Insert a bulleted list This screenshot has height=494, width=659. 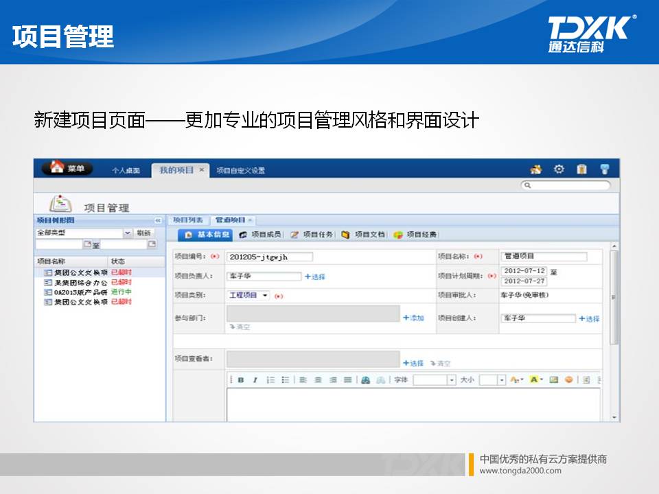coord(286,379)
